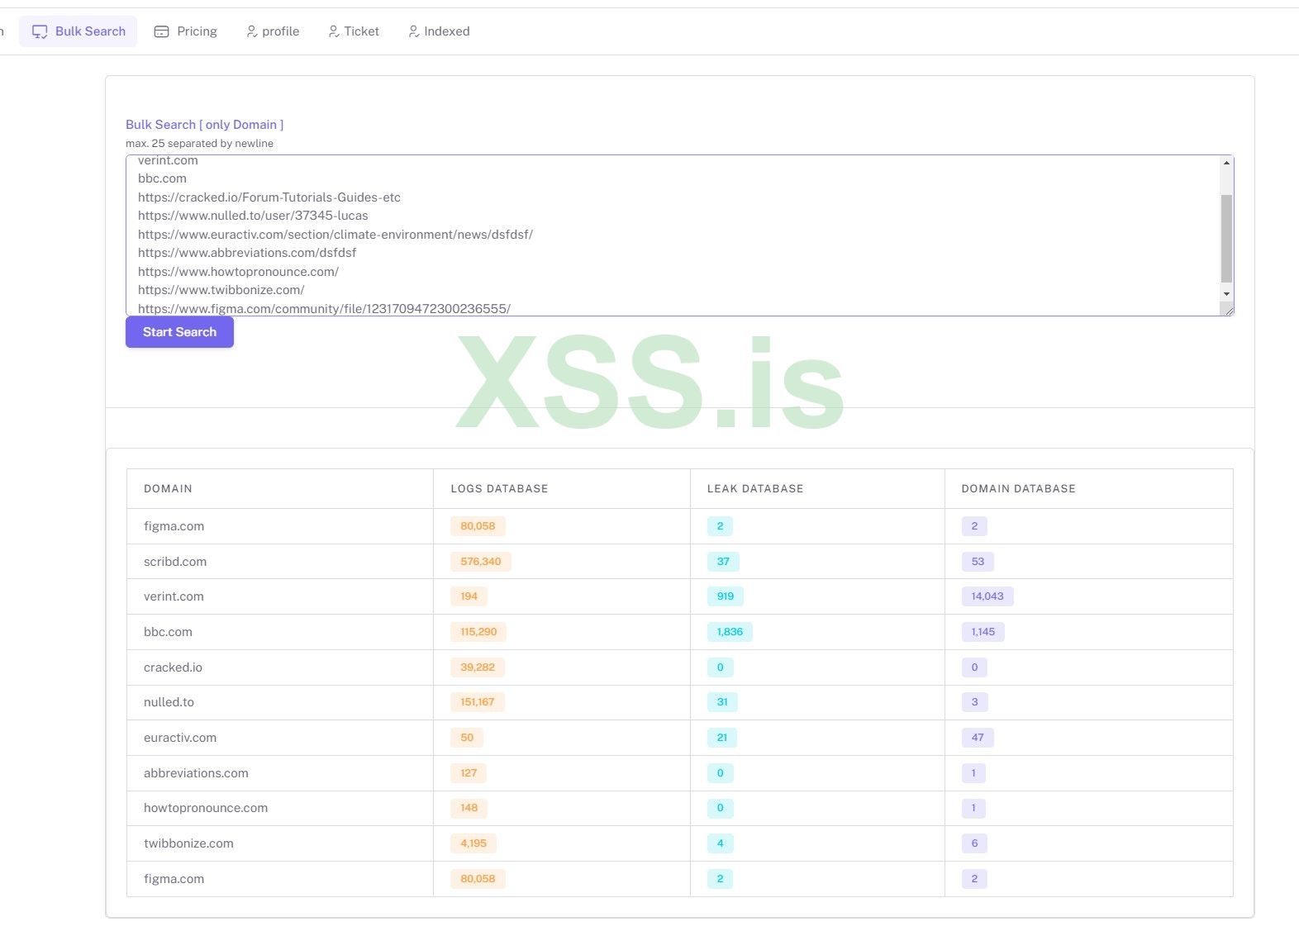Image resolution: width=1299 pixels, height=931 pixels.
Task: Click the 39,282 logs badge for cracked.io
Action: click(478, 667)
